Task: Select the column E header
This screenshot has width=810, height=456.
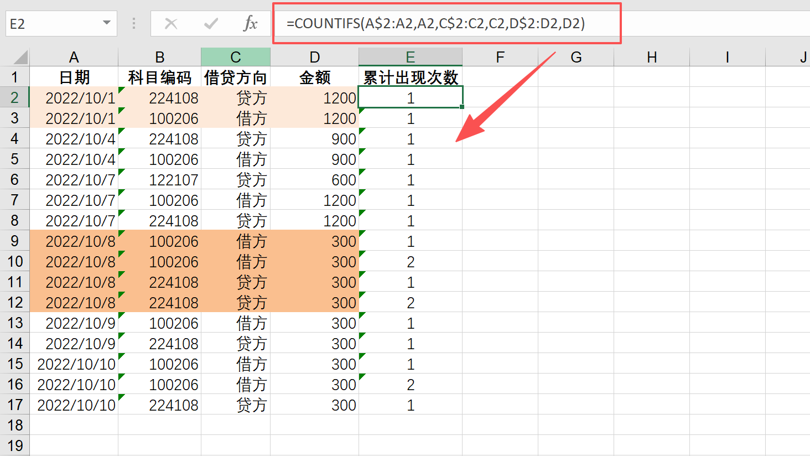Action: tap(410, 57)
